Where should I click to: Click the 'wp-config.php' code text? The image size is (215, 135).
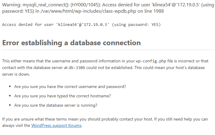[151, 61]
